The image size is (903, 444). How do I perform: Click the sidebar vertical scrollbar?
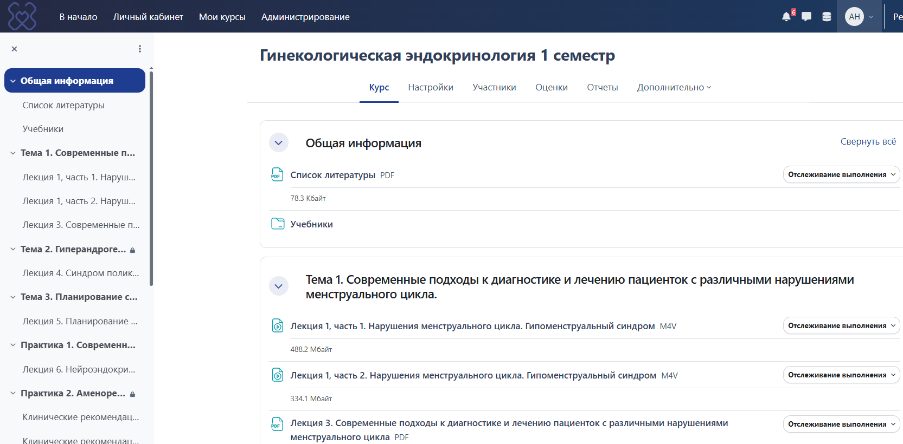(151, 178)
